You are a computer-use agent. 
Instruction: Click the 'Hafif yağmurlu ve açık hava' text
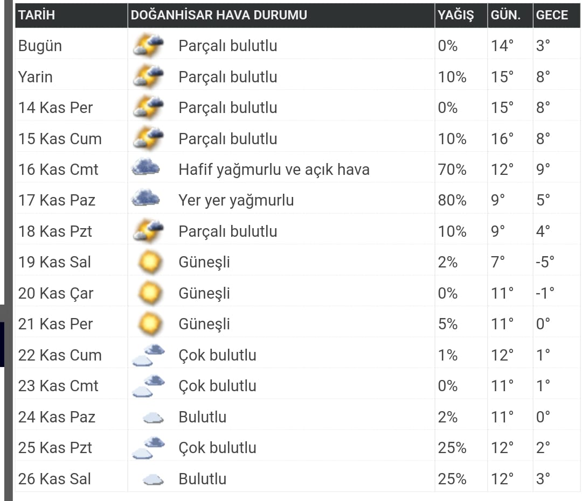(274, 170)
